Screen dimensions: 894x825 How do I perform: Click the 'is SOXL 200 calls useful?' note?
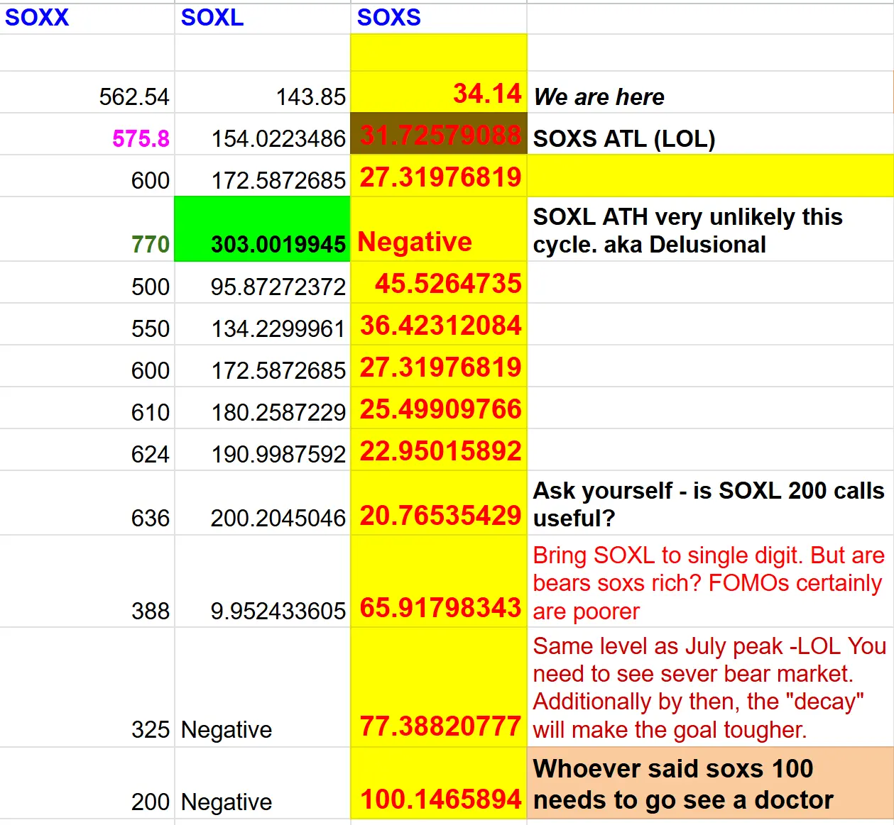click(710, 503)
